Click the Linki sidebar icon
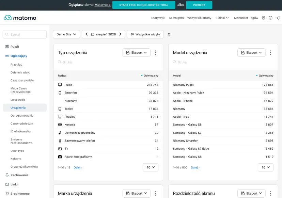The image size is (282, 198). click(7, 184)
